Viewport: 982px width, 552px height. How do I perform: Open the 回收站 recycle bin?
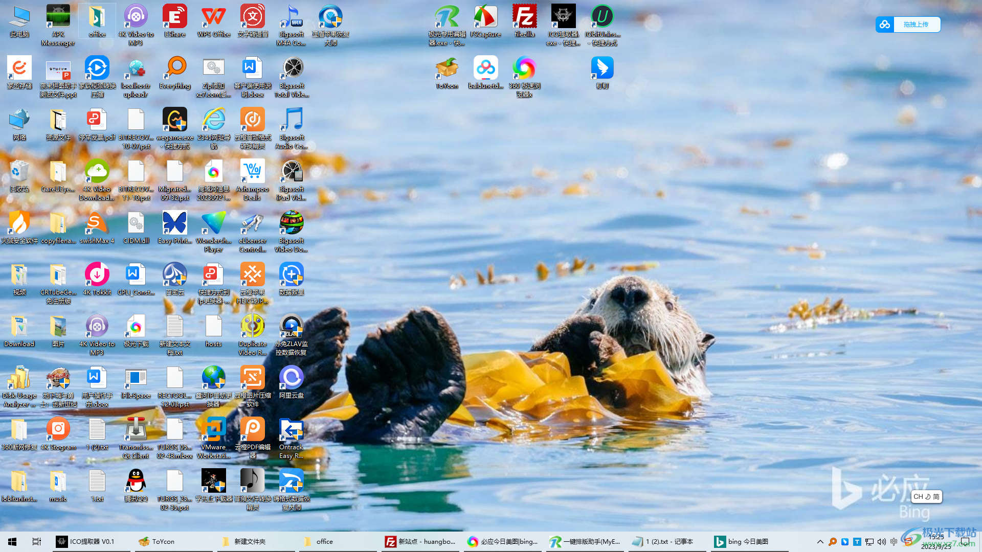pos(19,175)
